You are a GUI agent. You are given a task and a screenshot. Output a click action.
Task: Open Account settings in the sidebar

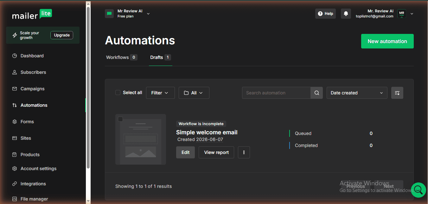[x=38, y=169]
